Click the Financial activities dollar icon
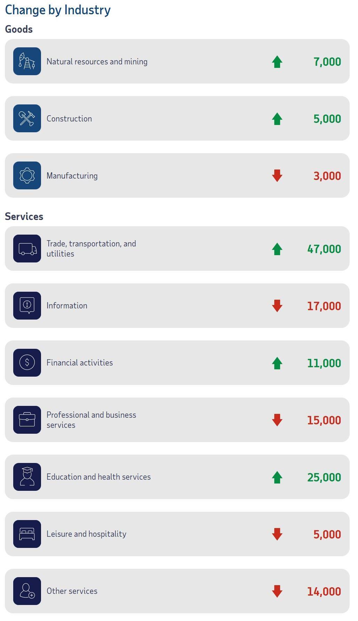This screenshot has height=621, width=358. (27, 363)
